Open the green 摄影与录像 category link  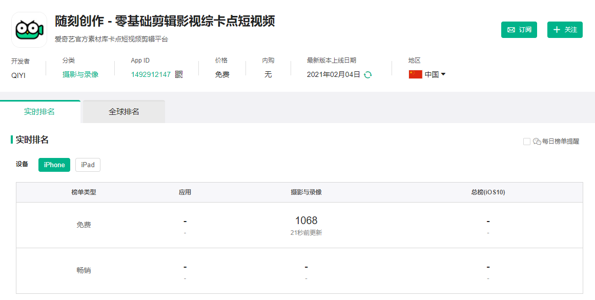point(80,74)
